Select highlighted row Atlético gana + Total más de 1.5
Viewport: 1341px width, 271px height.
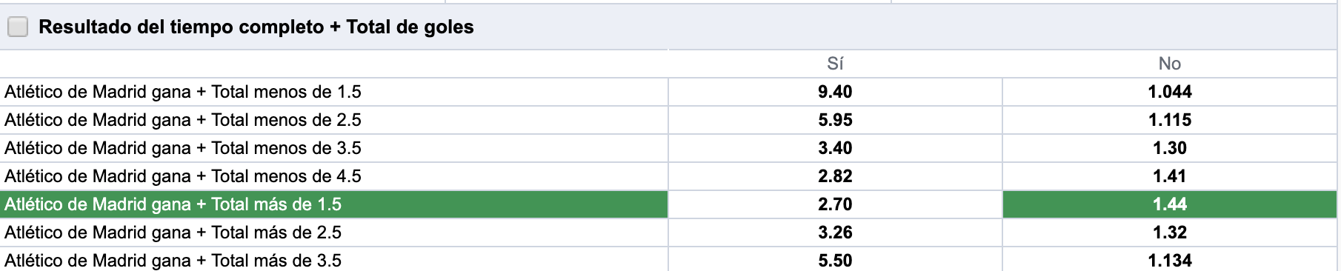click(334, 204)
